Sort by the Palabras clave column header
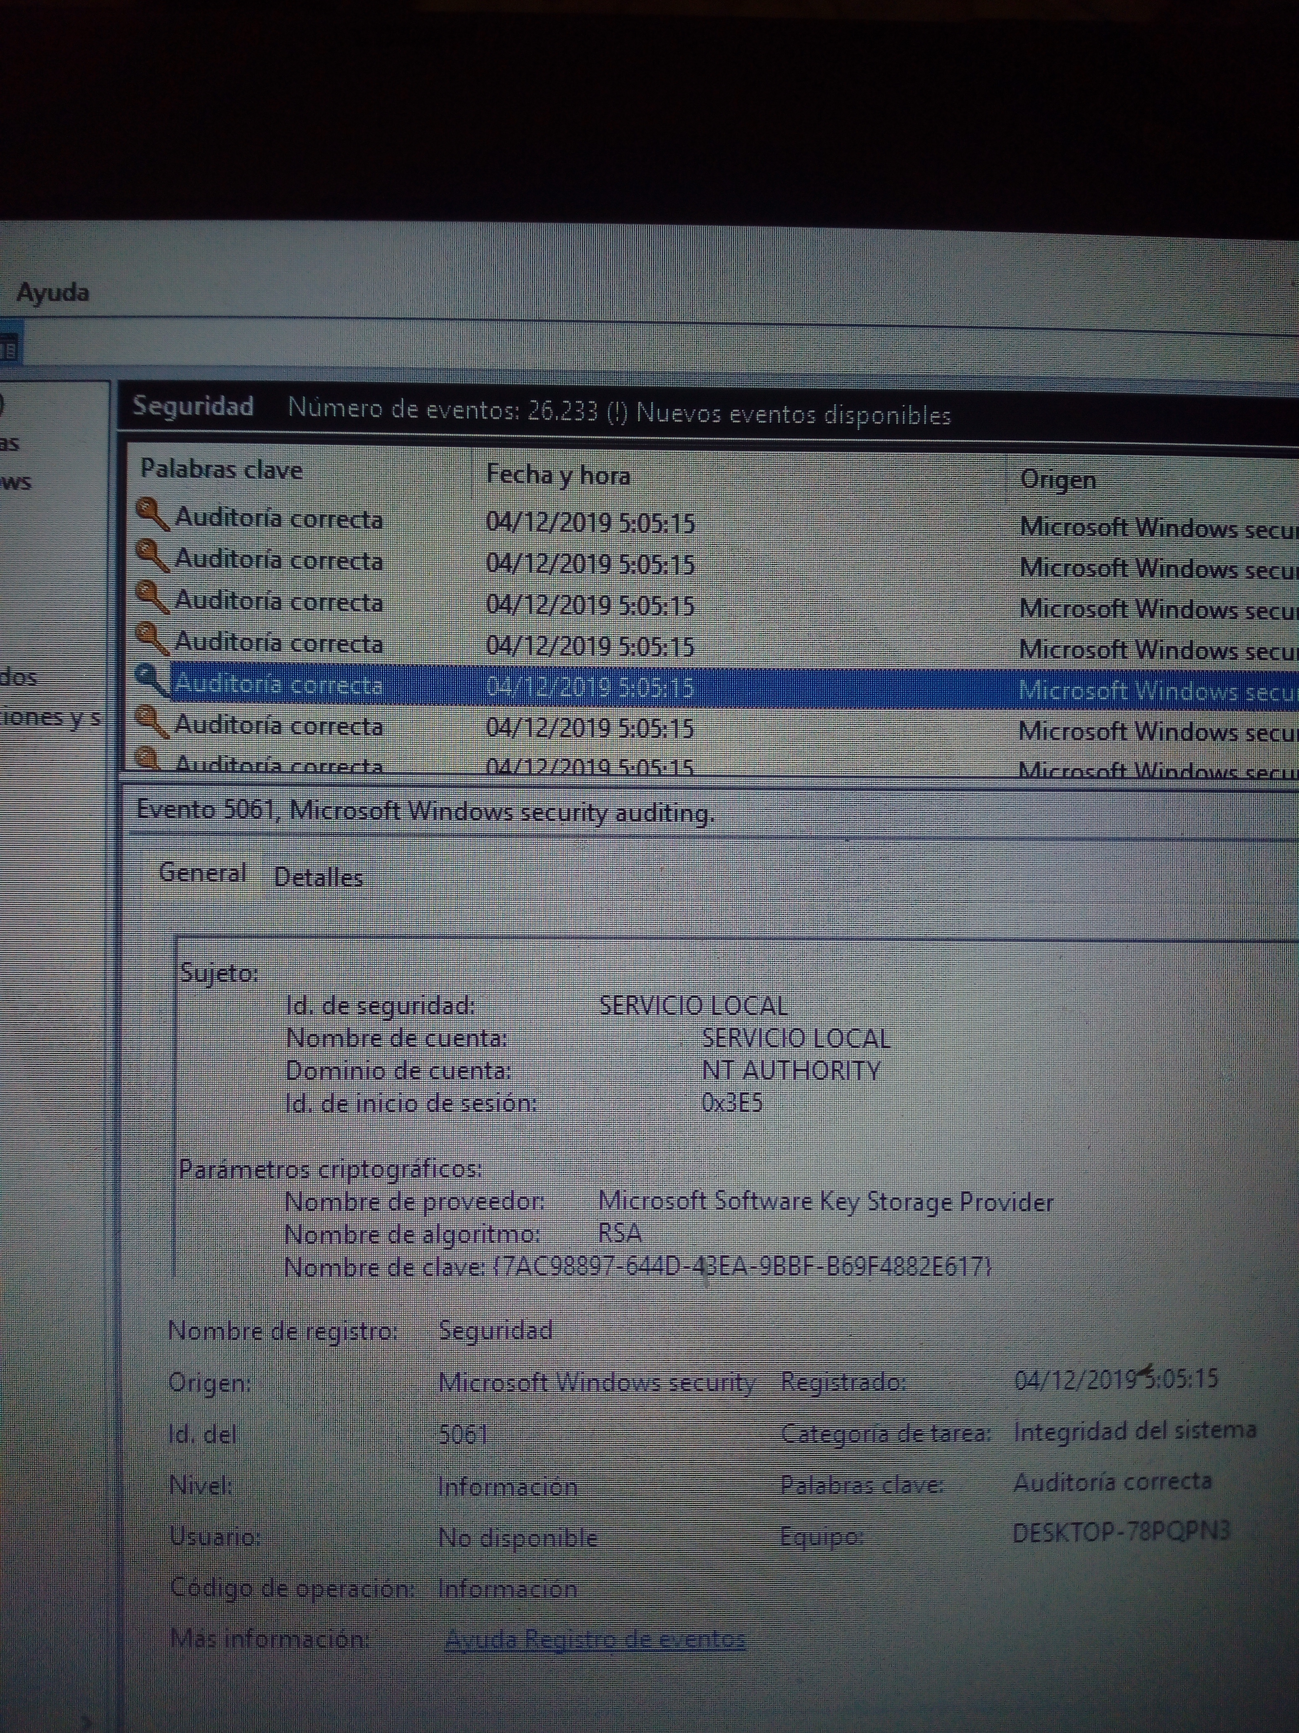1299x1733 pixels. [x=221, y=470]
